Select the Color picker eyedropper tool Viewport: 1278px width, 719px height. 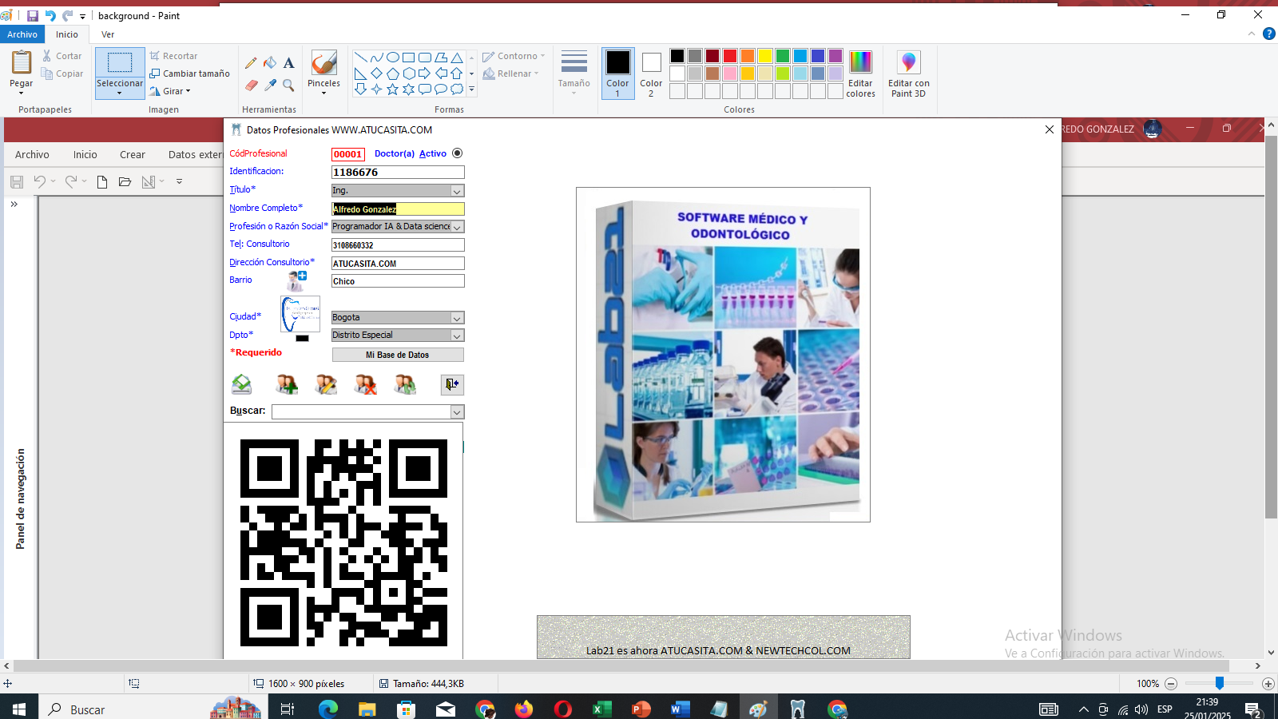pos(270,85)
